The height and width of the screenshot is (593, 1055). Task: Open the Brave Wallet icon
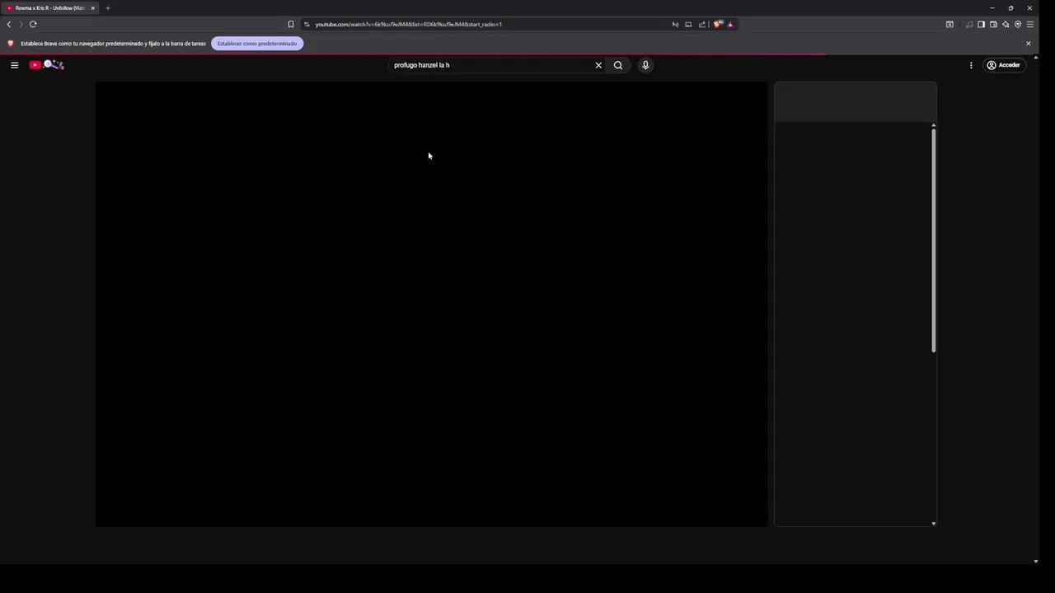993,24
